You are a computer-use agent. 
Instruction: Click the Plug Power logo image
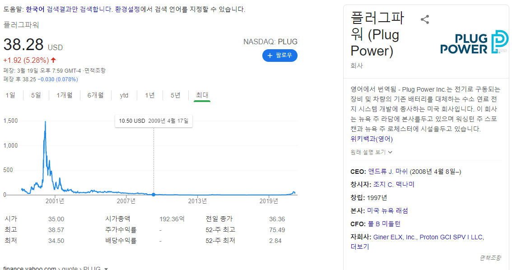tap(474, 42)
